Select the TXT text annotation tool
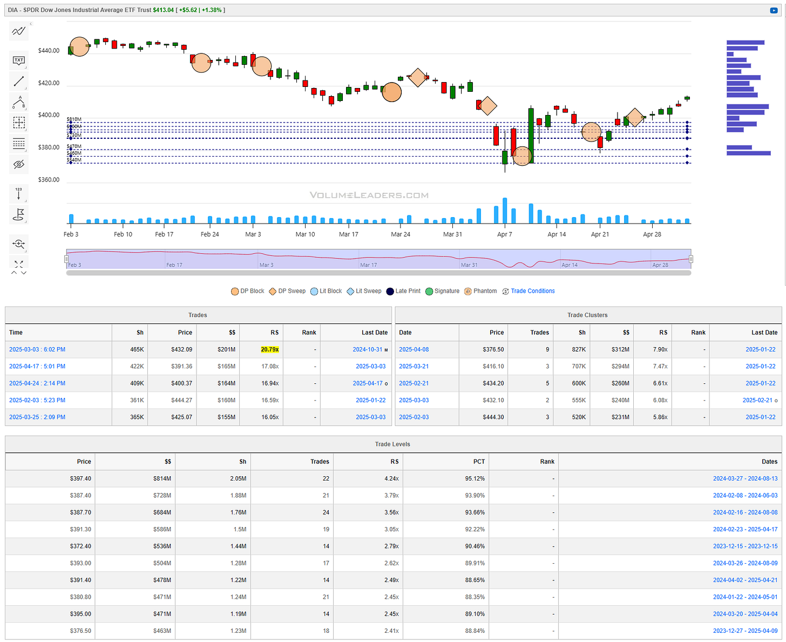The height and width of the screenshot is (642, 786). click(19, 60)
